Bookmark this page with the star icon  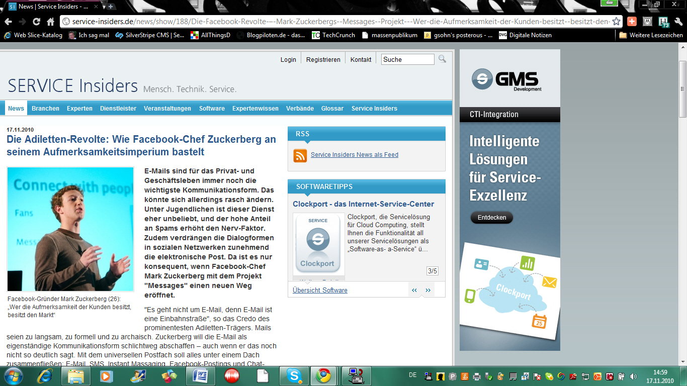[x=616, y=22]
